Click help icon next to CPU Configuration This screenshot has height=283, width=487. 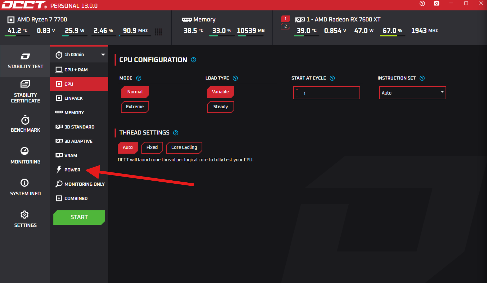click(x=194, y=60)
